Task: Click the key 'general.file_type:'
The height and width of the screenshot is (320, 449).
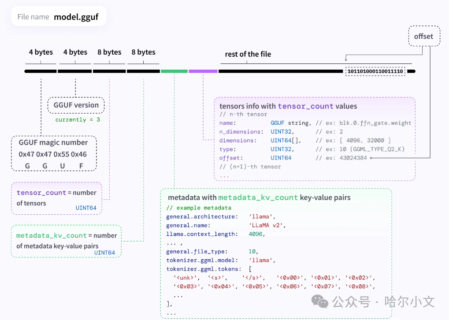Action: [197, 252]
